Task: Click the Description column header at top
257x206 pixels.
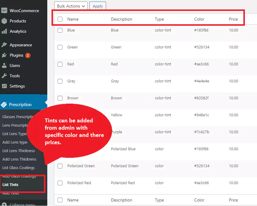Action: [122, 19]
